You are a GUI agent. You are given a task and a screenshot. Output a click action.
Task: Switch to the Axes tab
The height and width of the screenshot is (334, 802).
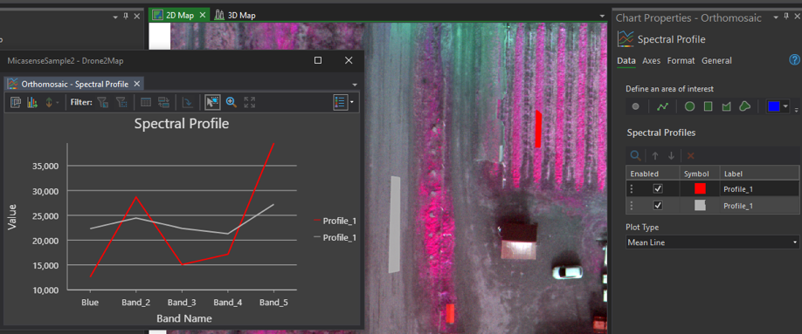(x=651, y=60)
